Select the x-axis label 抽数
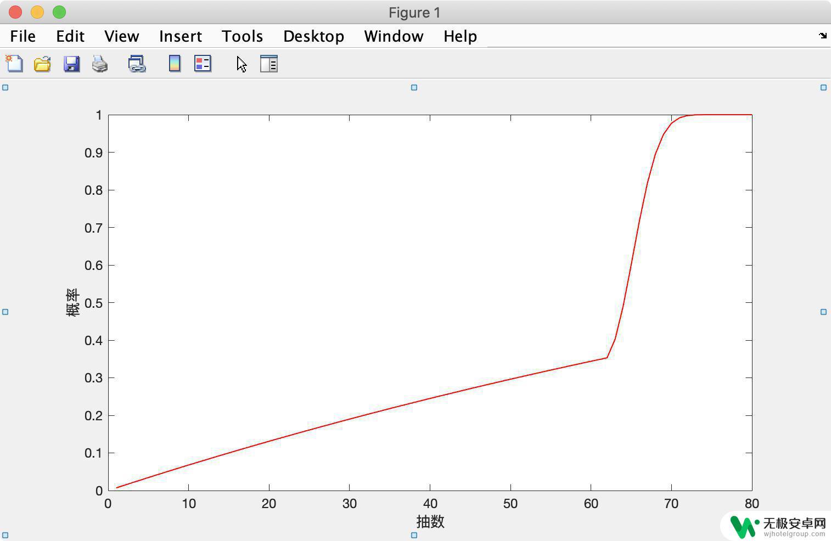831x541 pixels. point(430,521)
